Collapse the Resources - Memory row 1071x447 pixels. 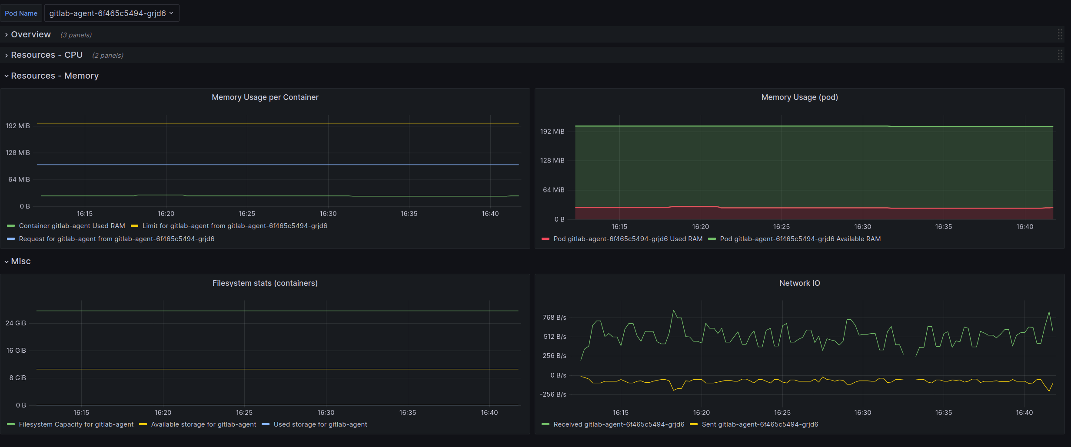(54, 76)
